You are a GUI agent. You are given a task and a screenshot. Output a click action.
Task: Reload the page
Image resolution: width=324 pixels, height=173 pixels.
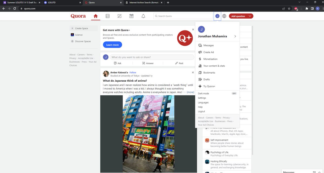[x=15, y=8]
